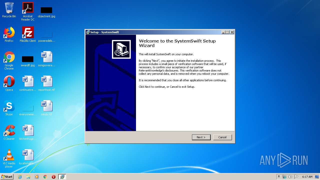
Task: Open Acrobat Reader DC shortcut
Action: pos(28,11)
